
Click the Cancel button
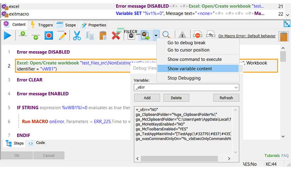(49, 155)
